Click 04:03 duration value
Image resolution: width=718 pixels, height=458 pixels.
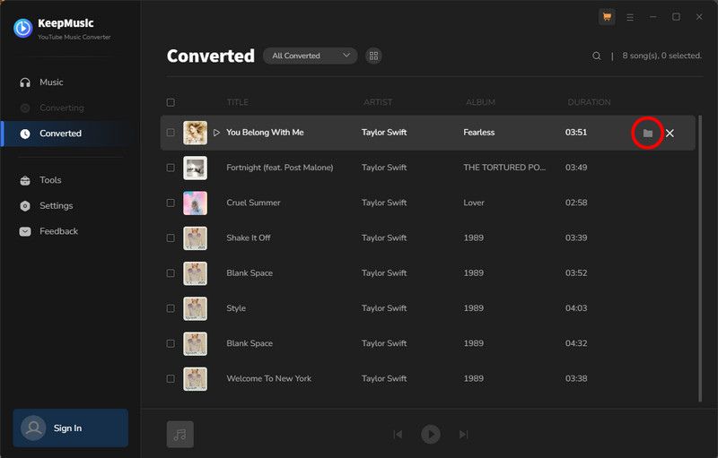tap(576, 308)
